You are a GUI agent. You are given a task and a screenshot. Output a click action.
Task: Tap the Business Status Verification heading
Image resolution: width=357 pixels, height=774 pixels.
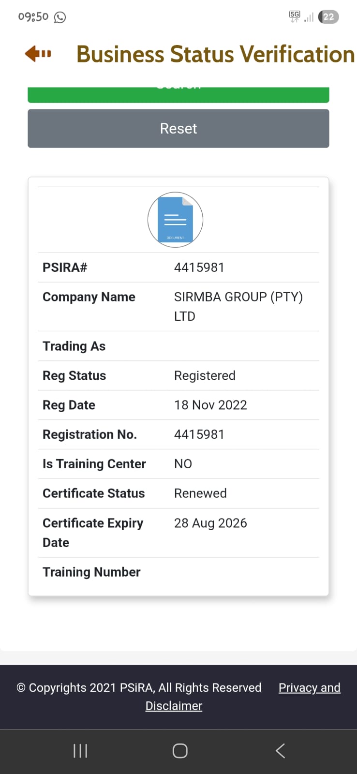click(216, 54)
